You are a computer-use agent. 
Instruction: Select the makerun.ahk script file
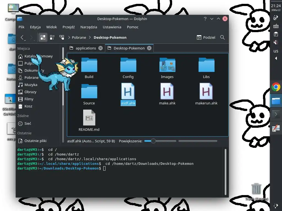coord(206,95)
